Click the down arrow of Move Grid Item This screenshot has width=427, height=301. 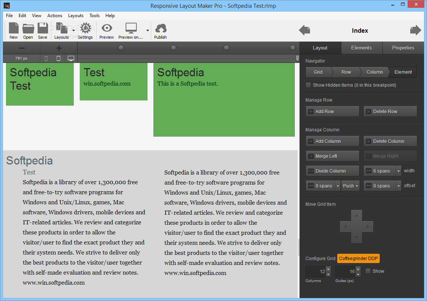(357, 238)
